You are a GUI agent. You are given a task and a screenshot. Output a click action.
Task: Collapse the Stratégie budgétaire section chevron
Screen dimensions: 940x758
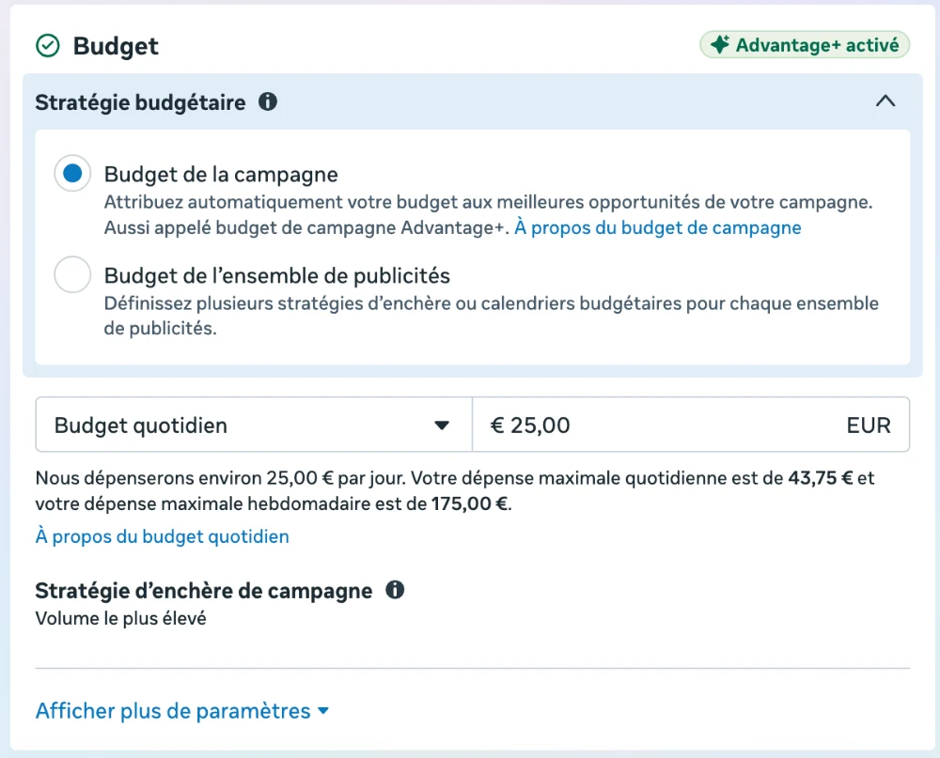(885, 101)
